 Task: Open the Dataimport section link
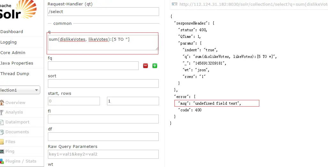(17, 122)
